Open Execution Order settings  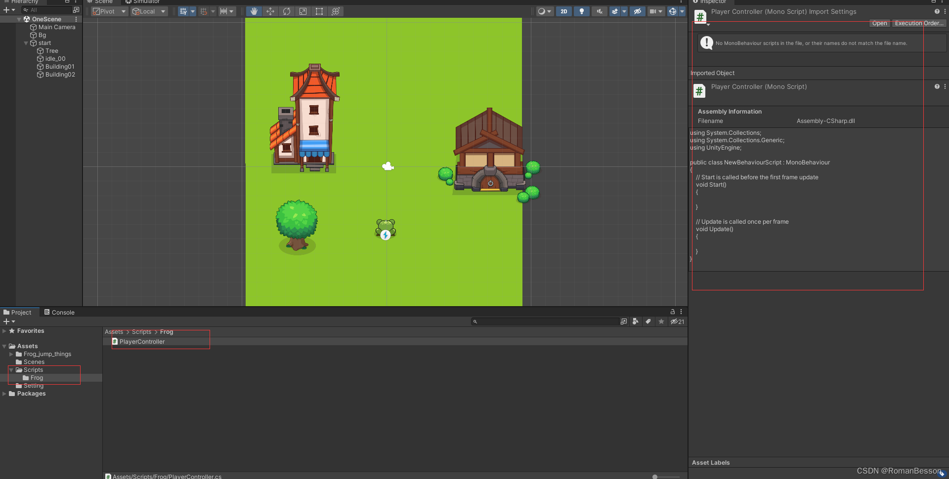(x=919, y=23)
